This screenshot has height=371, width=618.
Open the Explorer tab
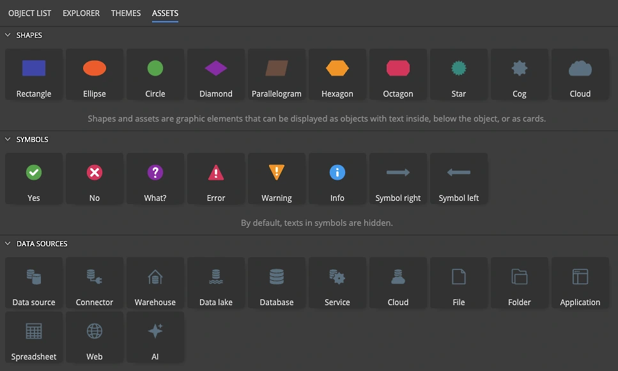81,13
